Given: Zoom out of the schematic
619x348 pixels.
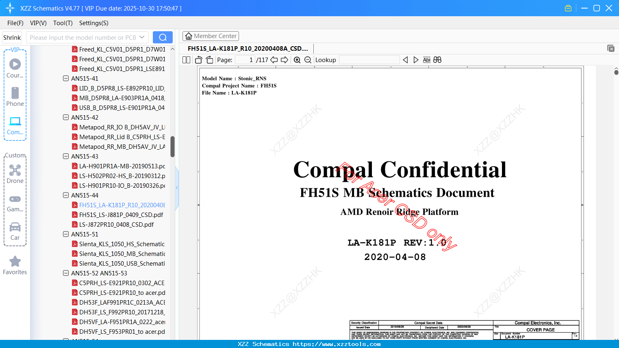Looking at the screenshot, I should 308,60.
